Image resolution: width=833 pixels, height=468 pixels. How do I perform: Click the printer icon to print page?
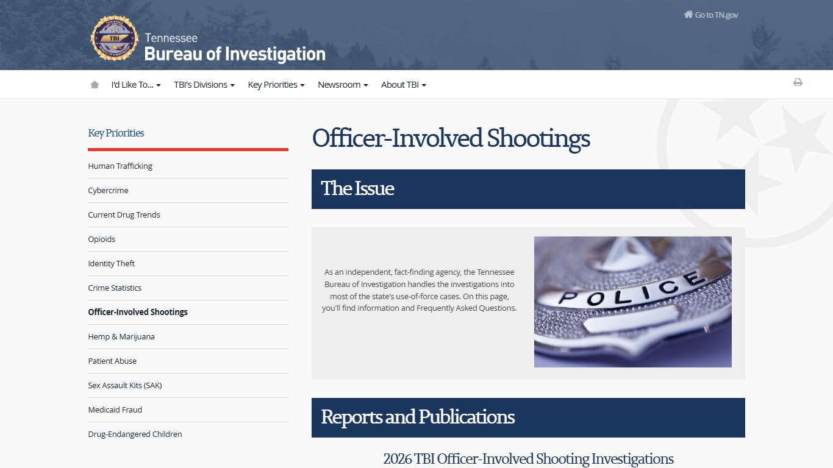pos(798,82)
